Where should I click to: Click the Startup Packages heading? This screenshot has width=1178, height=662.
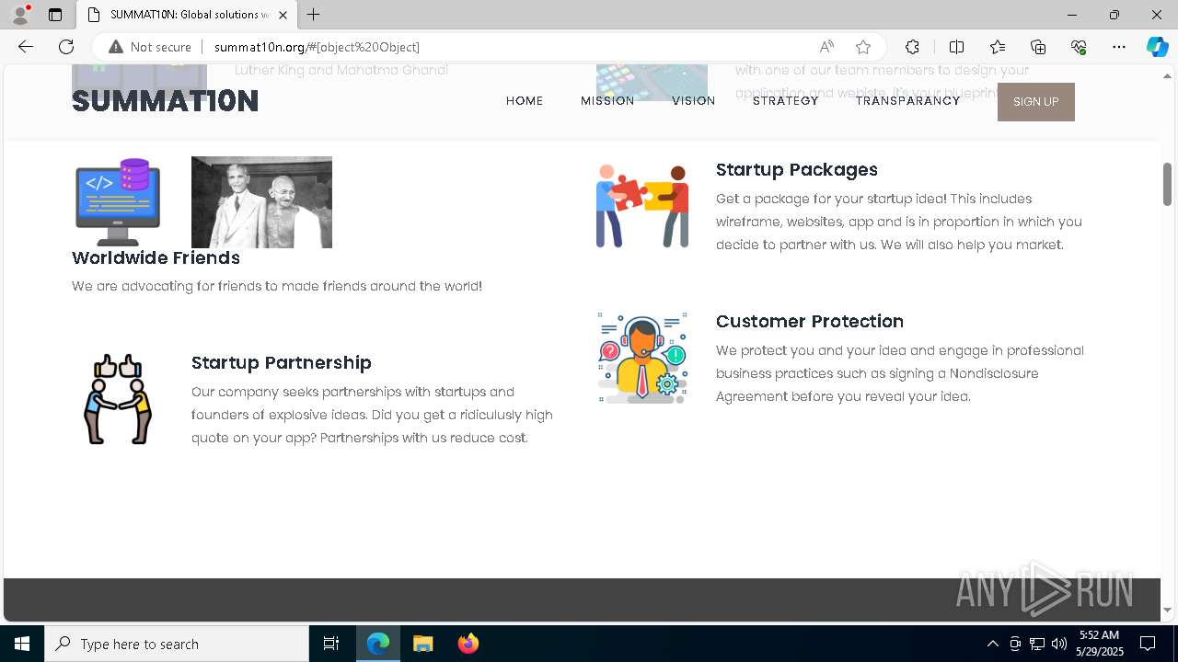(797, 170)
